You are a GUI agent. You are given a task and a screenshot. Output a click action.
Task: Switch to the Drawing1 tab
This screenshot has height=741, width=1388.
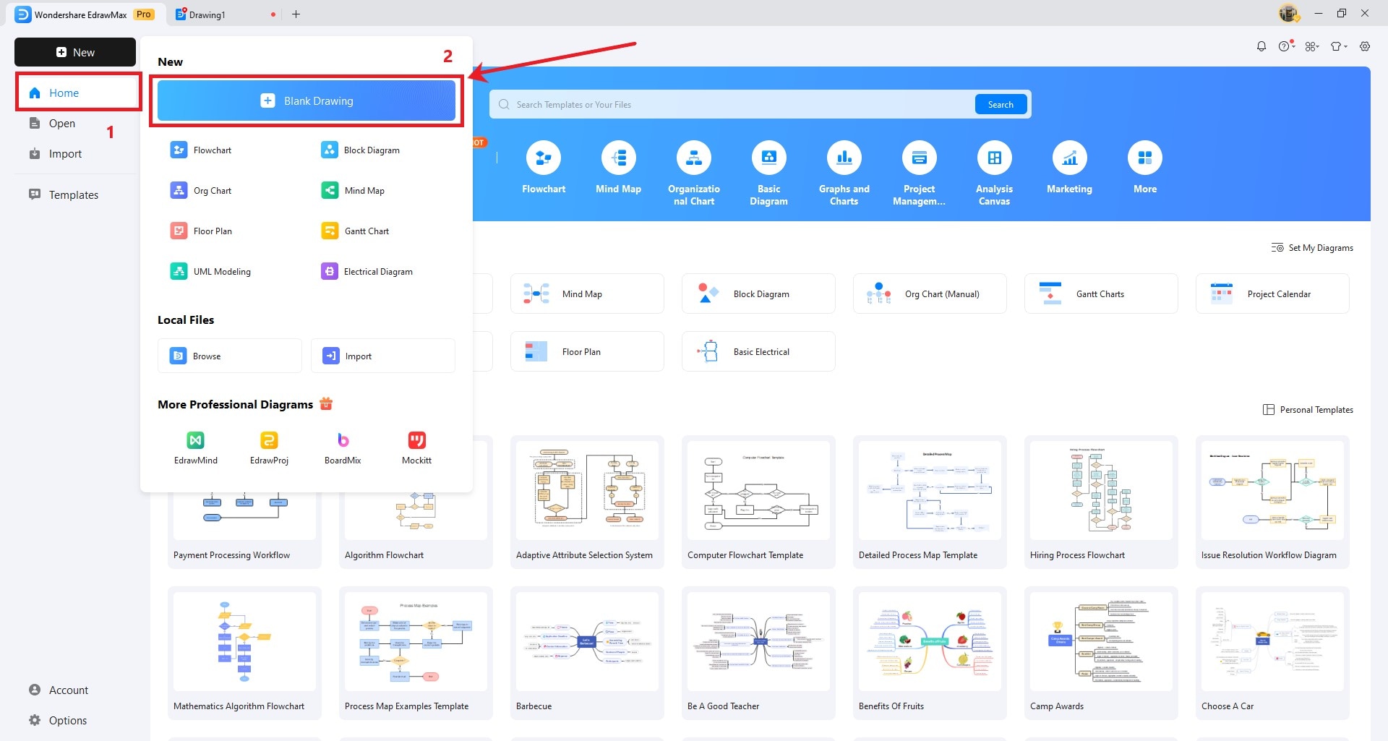pos(226,14)
